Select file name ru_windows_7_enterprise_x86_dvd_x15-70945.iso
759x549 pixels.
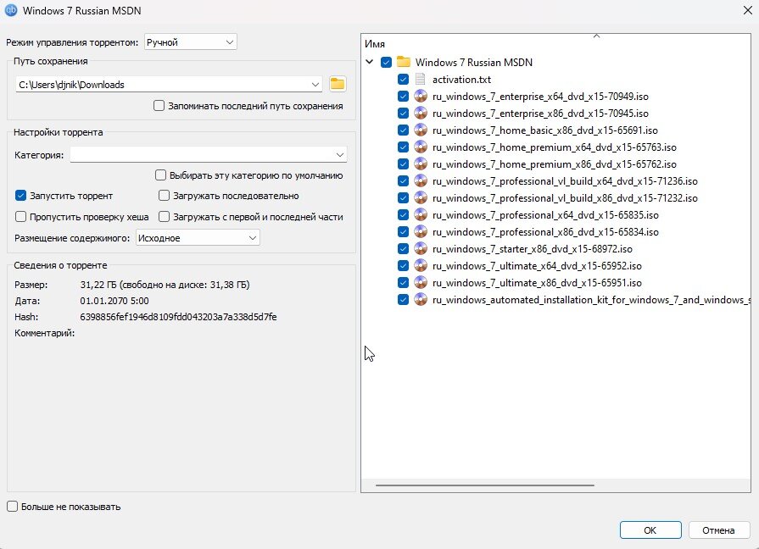pyautogui.click(x=540, y=114)
